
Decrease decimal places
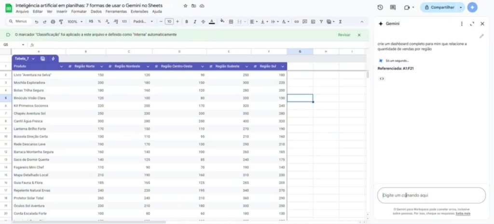tap(108, 22)
